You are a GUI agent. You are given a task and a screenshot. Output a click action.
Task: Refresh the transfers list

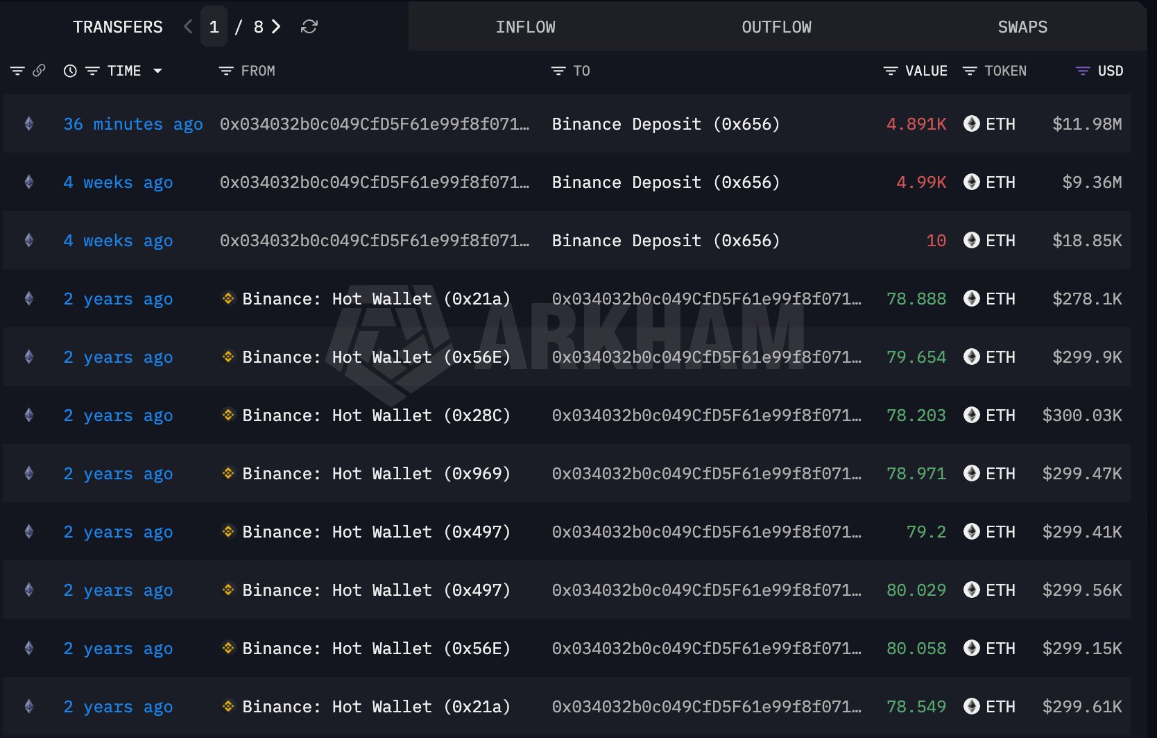pyautogui.click(x=309, y=26)
